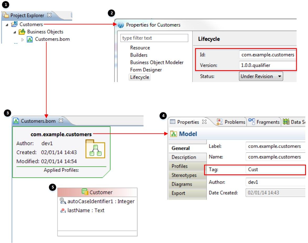
Task: Select Customers.bom in Project Explorer tree
Action: 52,39
